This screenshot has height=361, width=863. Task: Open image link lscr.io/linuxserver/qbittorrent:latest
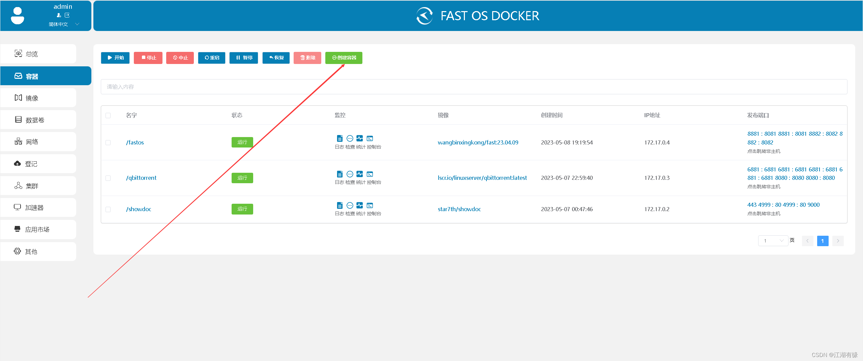(482, 178)
